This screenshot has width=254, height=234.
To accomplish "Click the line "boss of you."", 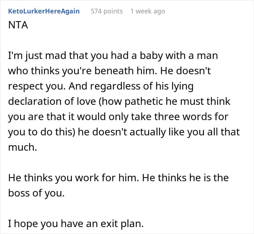I will 36,193.
